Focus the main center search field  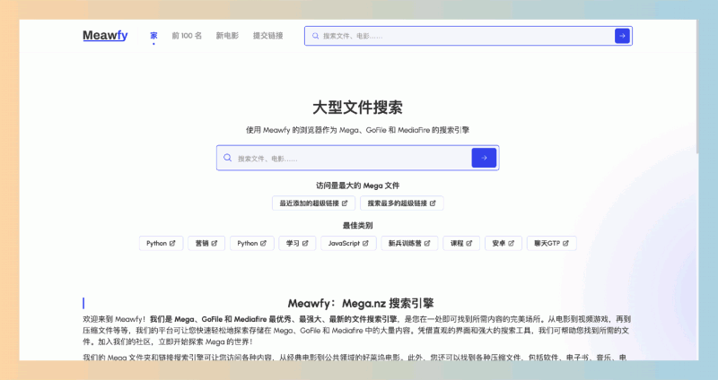pyautogui.click(x=357, y=159)
